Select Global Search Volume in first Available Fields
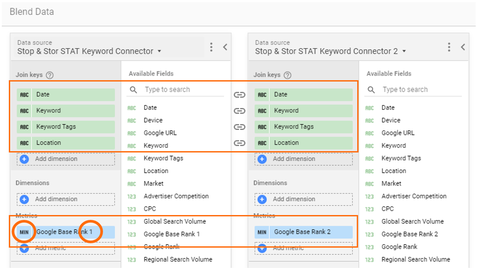The width and height of the screenshot is (481, 271). 175,222
